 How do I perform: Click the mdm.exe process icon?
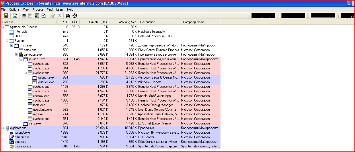coord(30,105)
